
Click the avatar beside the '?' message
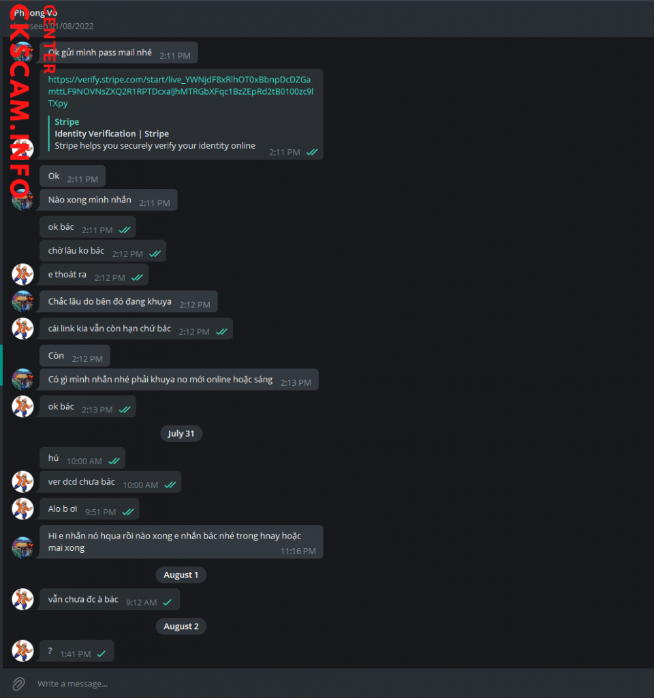(x=22, y=651)
